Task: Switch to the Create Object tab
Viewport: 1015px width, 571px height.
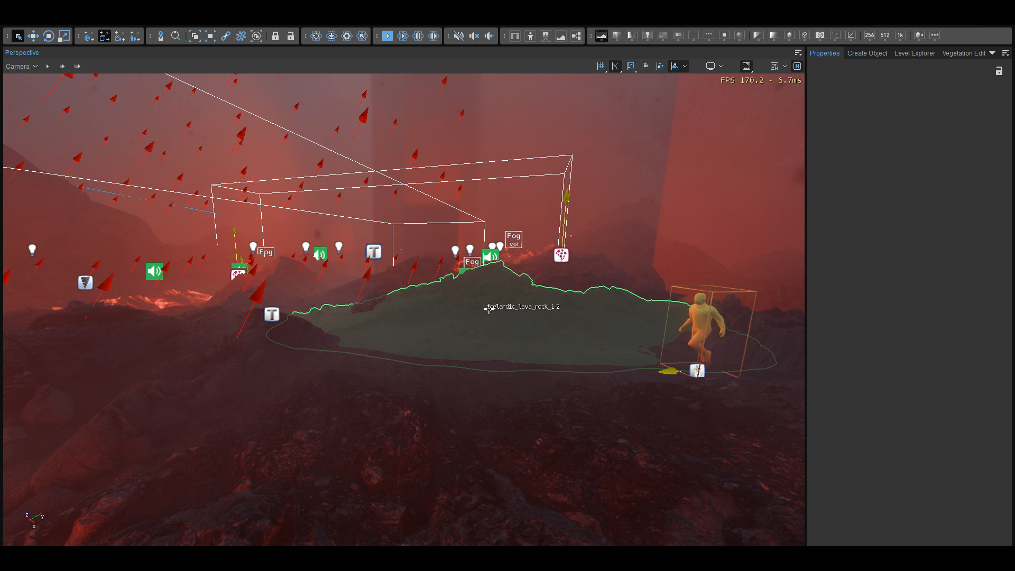Action: (x=867, y=53)
